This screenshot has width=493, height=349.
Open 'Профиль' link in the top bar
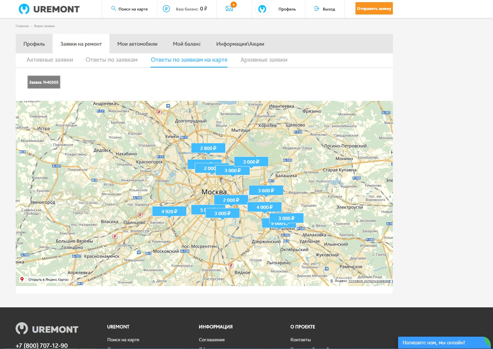point(287,9)
